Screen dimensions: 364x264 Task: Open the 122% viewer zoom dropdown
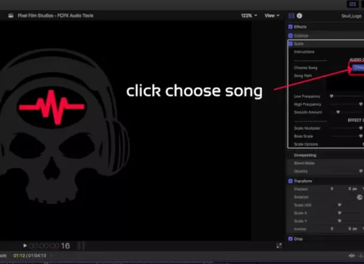249,15
